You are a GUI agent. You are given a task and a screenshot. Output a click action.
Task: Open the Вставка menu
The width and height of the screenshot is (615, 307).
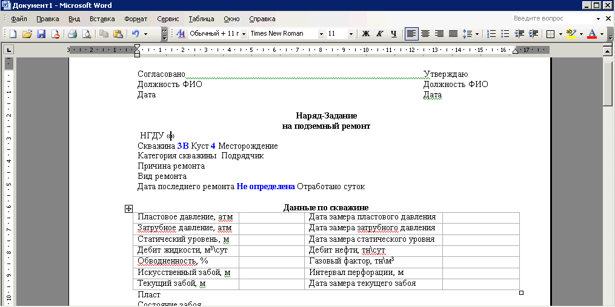pyautogui.click(x=102, y=19)
